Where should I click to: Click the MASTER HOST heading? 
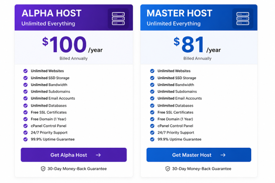pos(179,13)
